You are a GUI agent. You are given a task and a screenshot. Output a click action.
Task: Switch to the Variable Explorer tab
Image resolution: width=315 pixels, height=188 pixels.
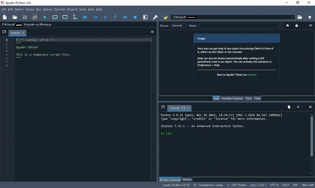click(232, 98)
